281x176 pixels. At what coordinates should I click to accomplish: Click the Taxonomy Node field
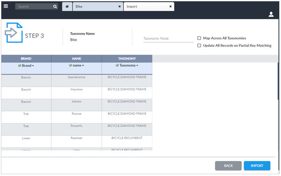[168, 38]
